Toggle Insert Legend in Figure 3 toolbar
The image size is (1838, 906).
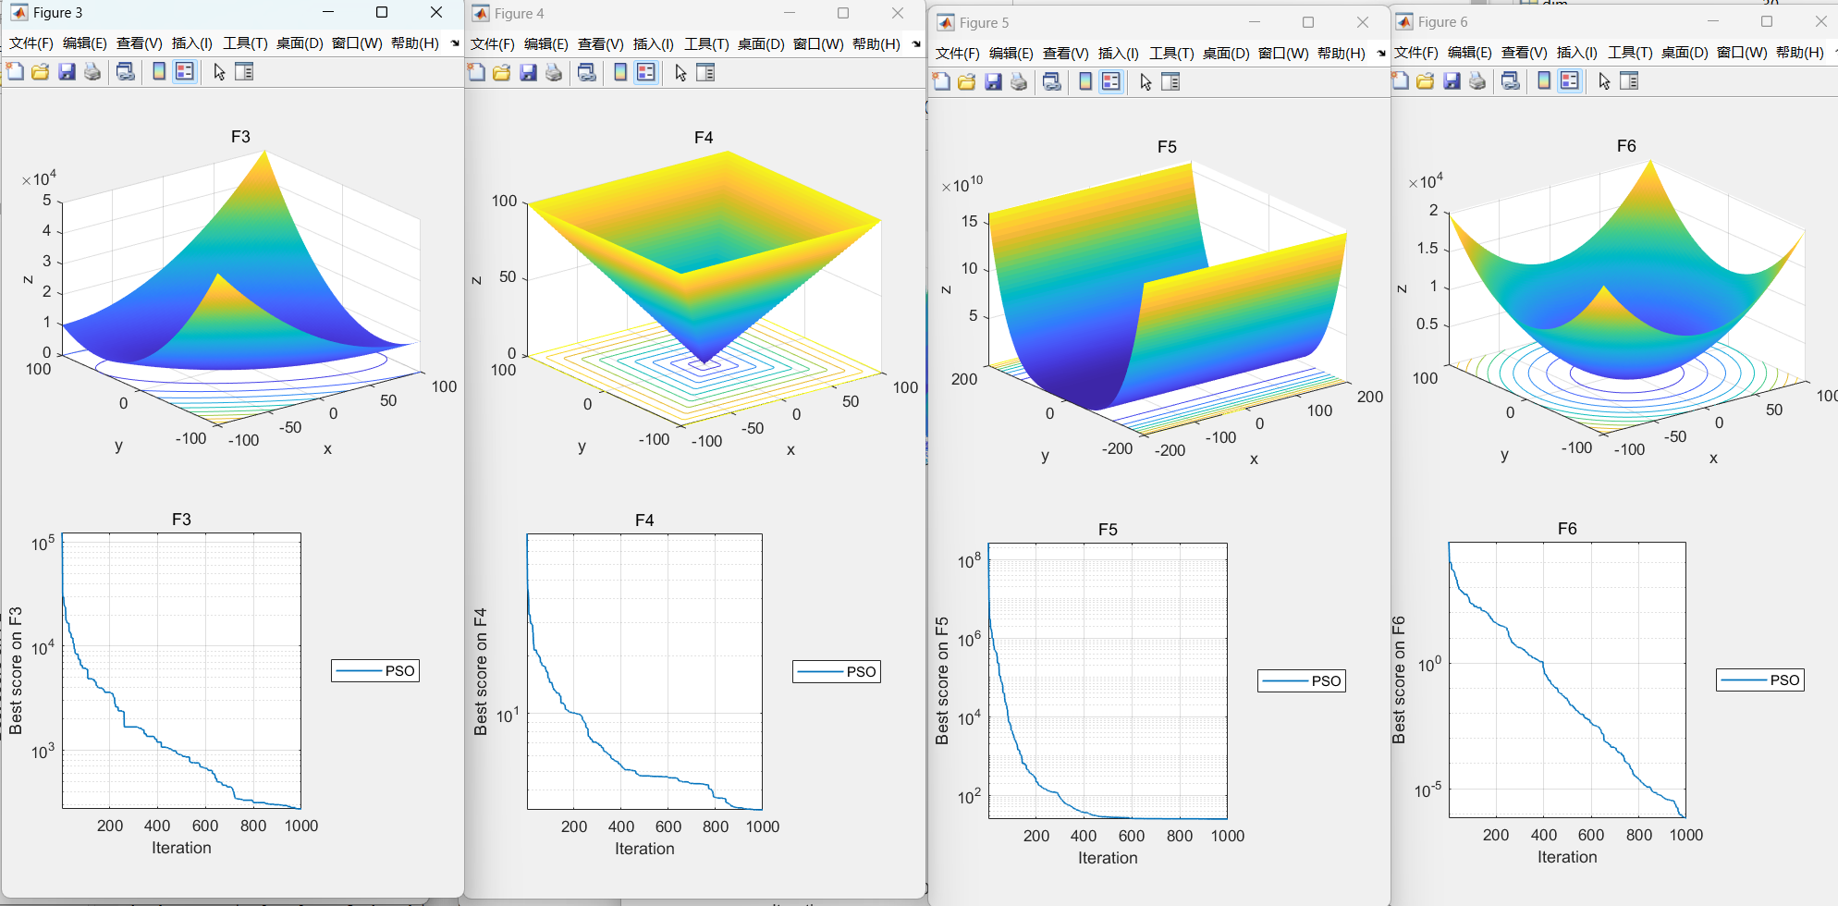click(185, 72)
